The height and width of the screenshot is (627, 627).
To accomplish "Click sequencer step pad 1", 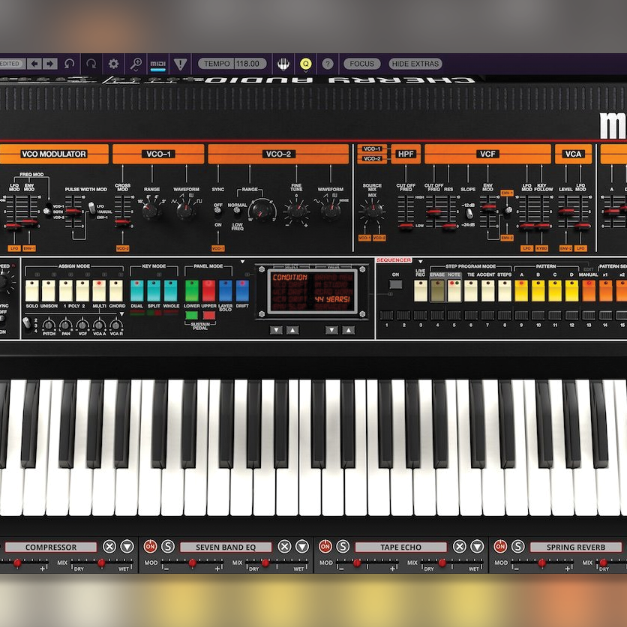I will click(387, 315).
